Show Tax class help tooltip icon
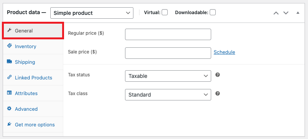Viewport: 308px width, 139px height. click(x=217, y=94)
